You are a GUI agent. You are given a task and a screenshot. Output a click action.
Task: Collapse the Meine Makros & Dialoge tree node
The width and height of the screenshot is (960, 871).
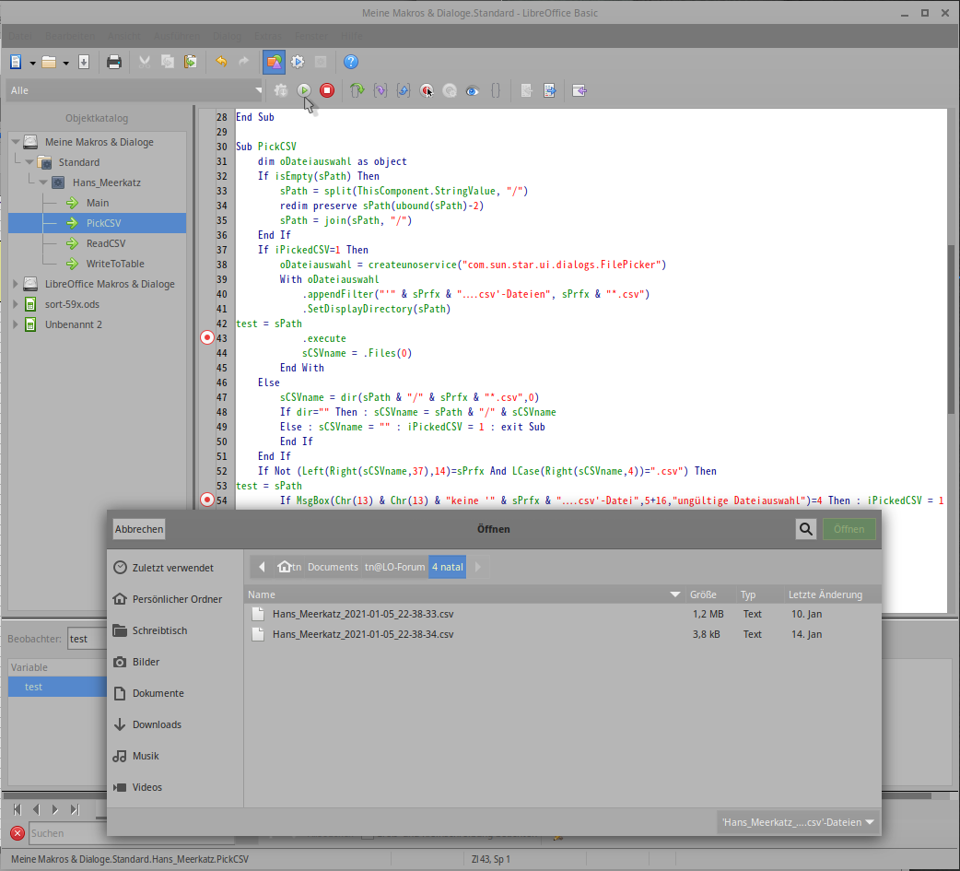16,142
